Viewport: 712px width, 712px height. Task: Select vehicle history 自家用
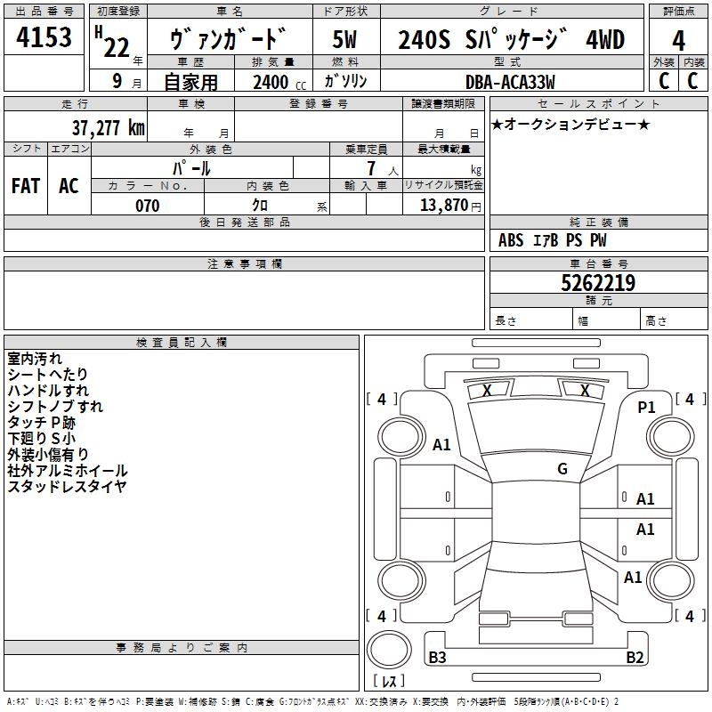[190, 82]
